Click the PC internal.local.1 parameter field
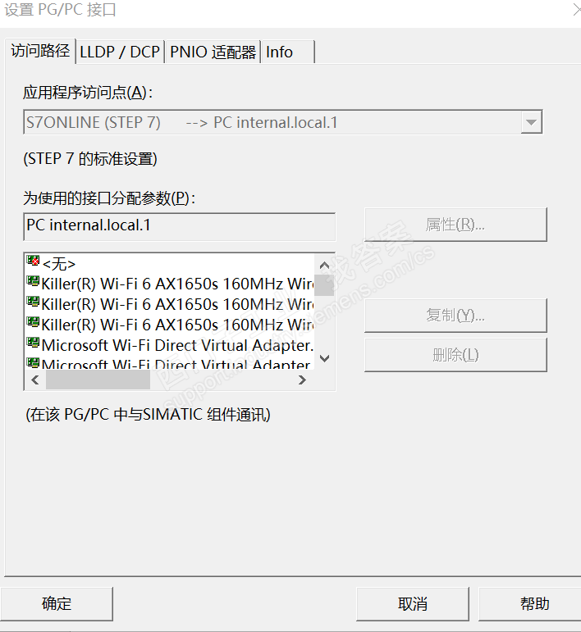Screen dimensions: 581x632 (180, 225)
